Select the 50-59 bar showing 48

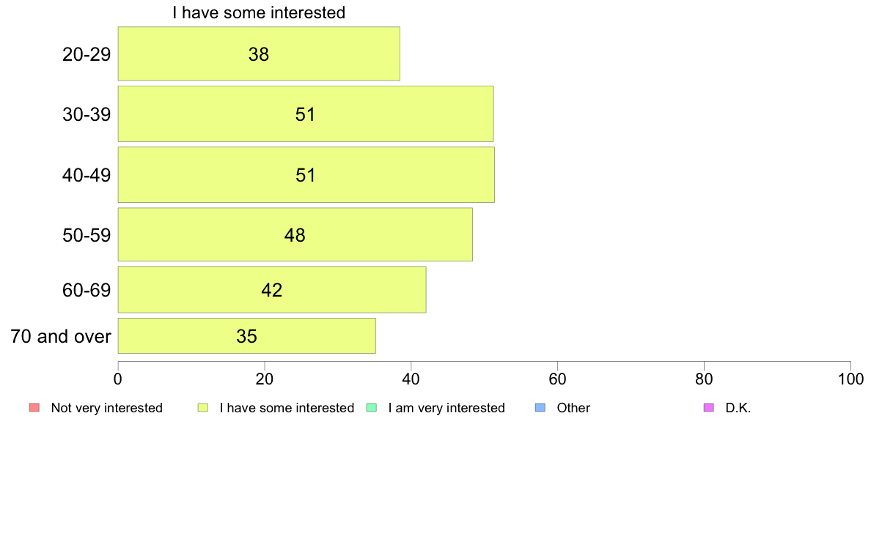295,234
